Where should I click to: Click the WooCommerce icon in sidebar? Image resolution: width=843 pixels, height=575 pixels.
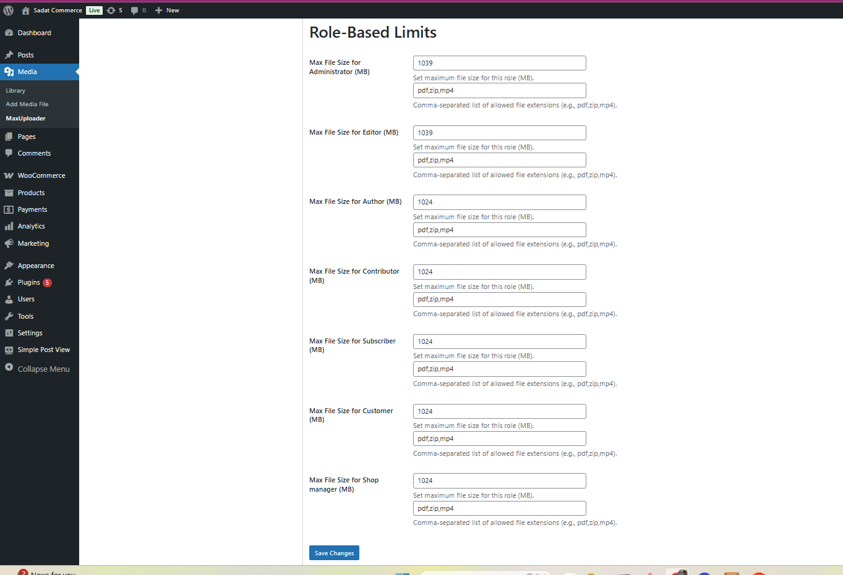pos(9,176)
